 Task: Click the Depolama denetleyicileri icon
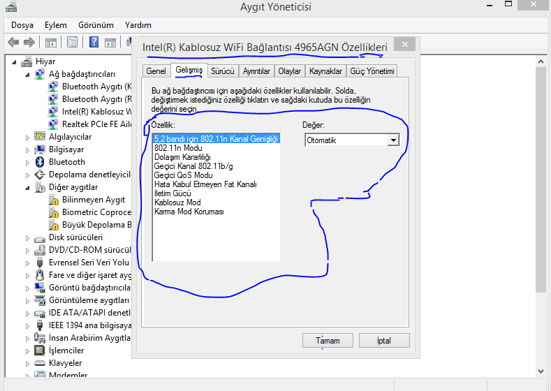(40, 175)
